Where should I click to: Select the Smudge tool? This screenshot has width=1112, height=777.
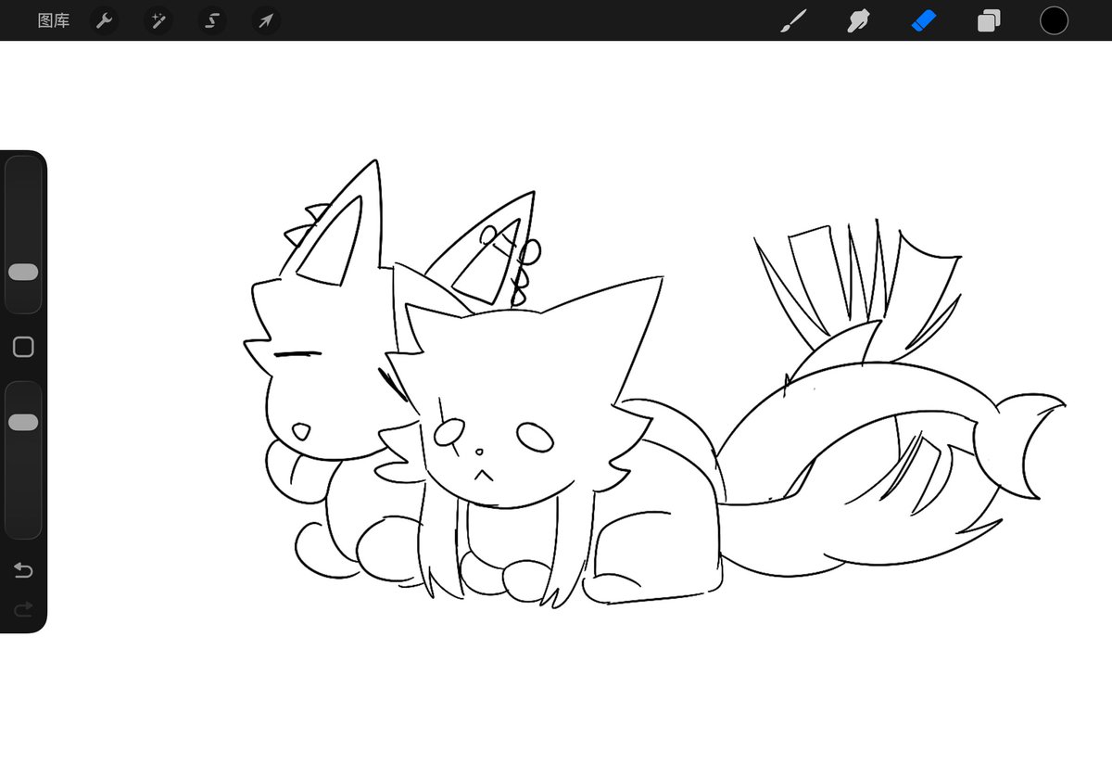click(x=859, y=20)
